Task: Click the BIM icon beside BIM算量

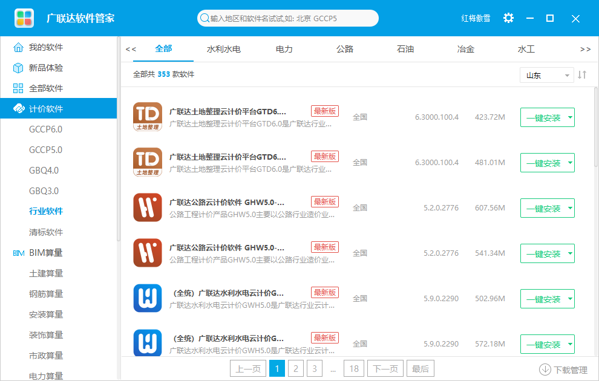Action: coord(19,253)
